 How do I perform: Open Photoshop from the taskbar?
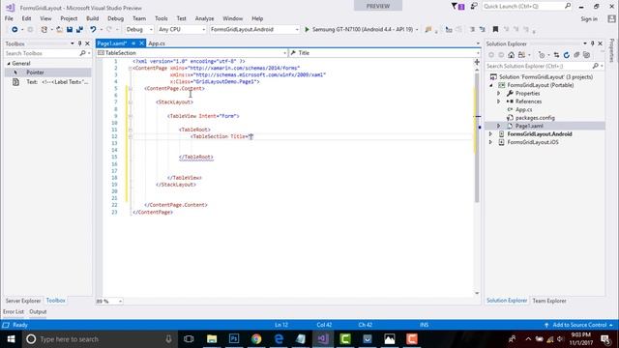(234, 339)
